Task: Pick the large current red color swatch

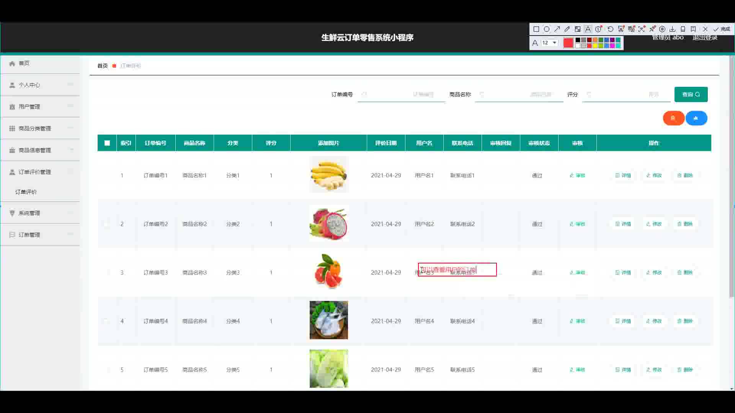Action: click(568, 43)
